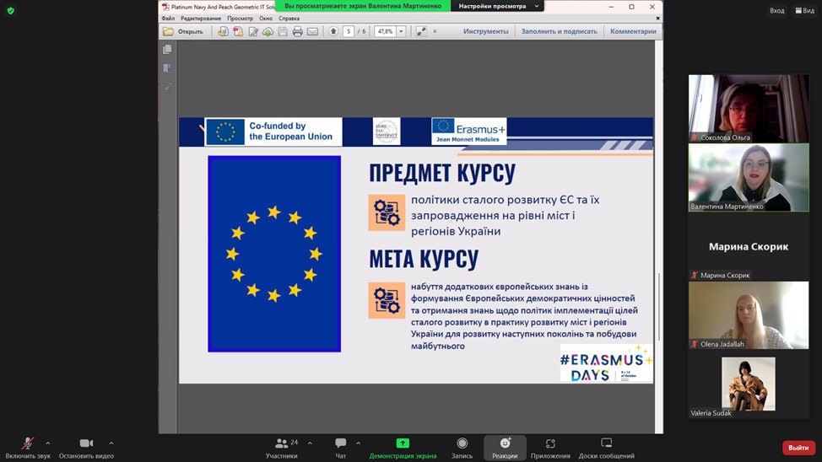Open the Файл menu
Viewport: 822px width, 462px height.
168,19
